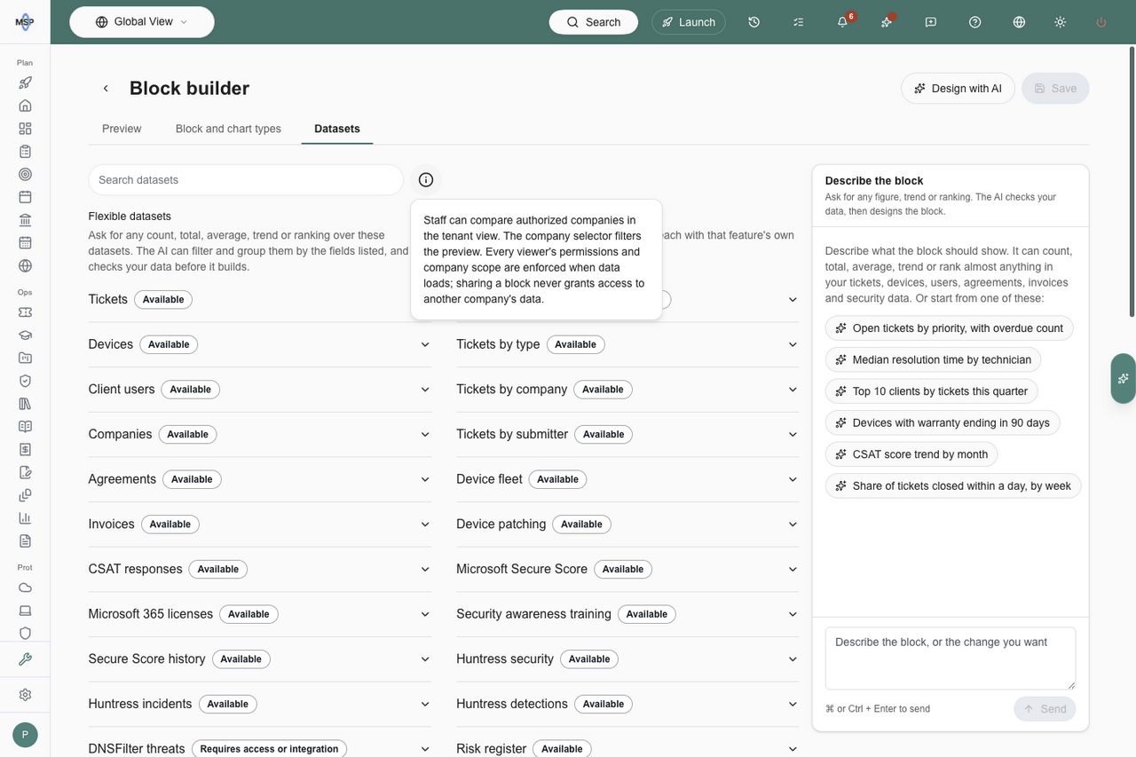Screen dimensions: 1136x757
Task: Choose 'Share of tickets closed within a day'
Action: click(x=953, y=485)
